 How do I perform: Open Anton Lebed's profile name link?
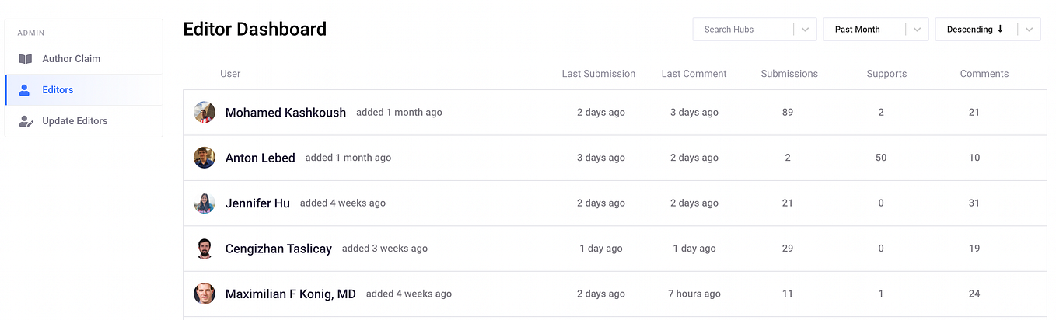(261, 158)
